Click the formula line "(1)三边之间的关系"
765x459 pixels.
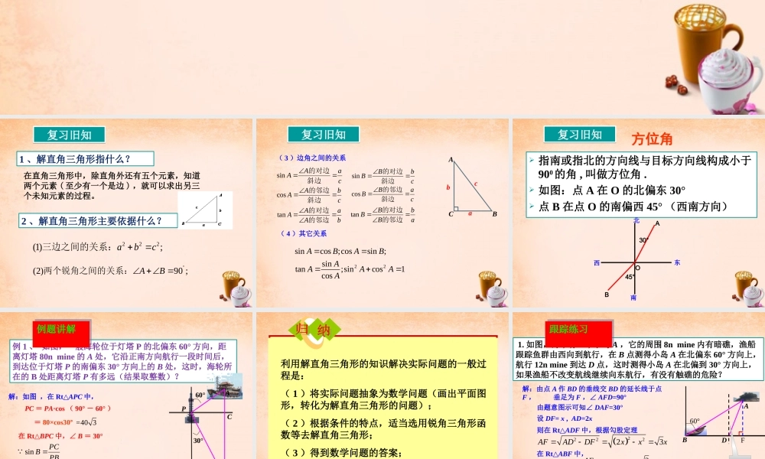tap(98, 247)
